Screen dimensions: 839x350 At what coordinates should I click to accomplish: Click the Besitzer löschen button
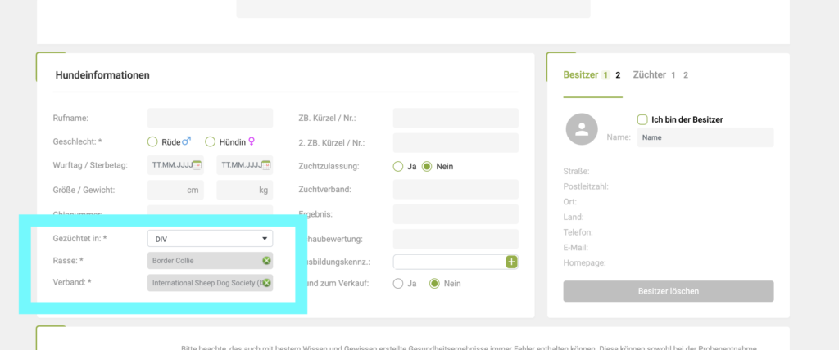668,291
